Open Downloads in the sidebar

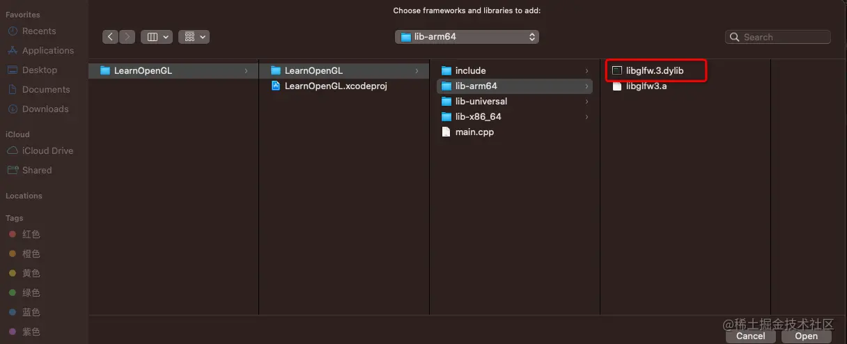coord(45,109)
